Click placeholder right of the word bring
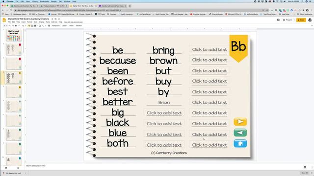The width and height of the screenshot is (314, 176). coord(209,49)
